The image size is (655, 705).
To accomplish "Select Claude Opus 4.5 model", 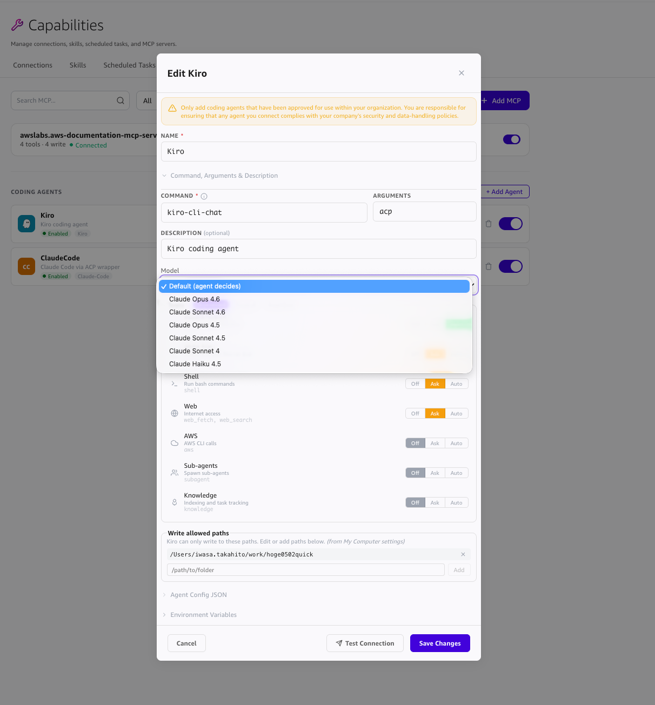I will click(x=314, y=325).
